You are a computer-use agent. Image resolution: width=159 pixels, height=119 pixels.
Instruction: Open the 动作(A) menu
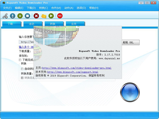tap(69, 8)
